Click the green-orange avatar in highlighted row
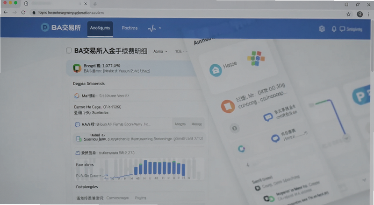Viewport: 374px width, 205px height. click(77, 68)
